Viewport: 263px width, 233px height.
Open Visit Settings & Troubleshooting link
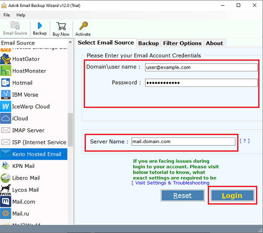point(171,183)
